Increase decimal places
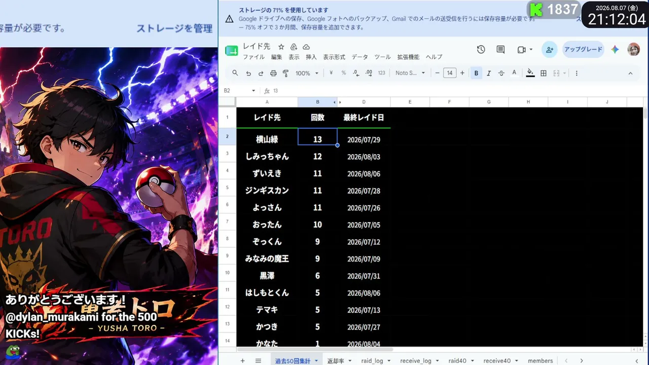The image size is (649, 365). point(369,73)
